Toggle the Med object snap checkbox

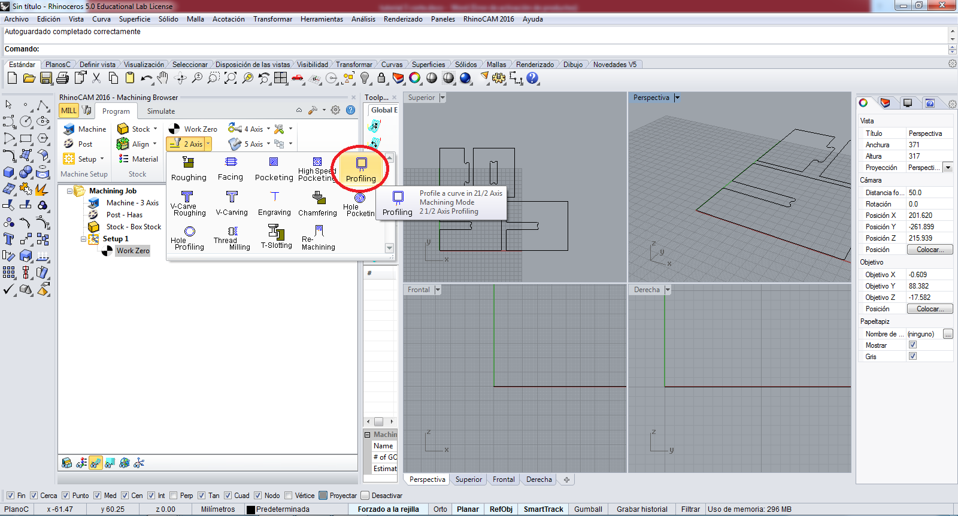(x=98, y=496)
